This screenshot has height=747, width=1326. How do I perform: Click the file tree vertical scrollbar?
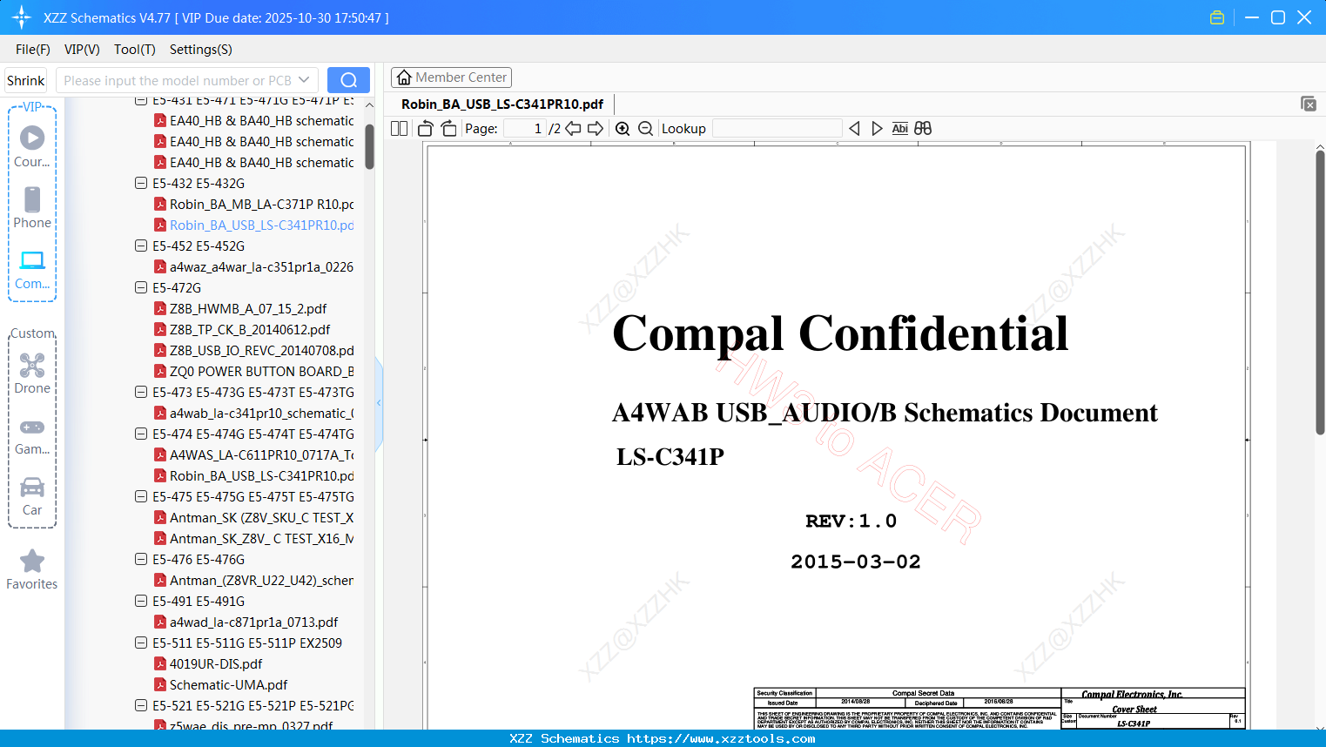[369, 146]
